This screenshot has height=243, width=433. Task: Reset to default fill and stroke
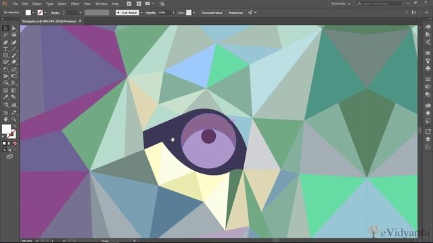point(3,136)
